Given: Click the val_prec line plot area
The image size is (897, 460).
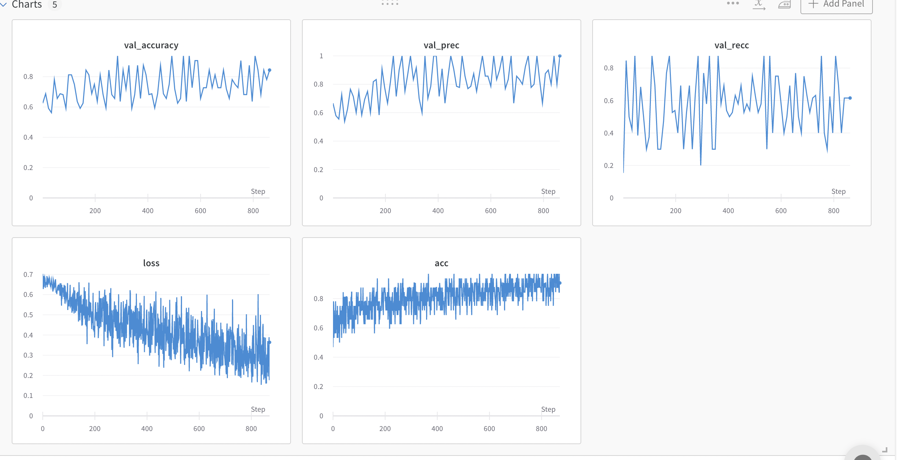Looking at the screenshot, I should coord(446,127).
